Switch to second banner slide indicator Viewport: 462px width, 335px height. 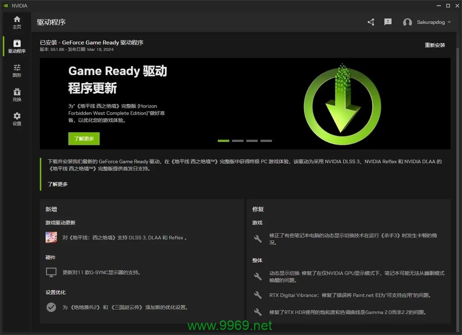[x=238, y=141]
